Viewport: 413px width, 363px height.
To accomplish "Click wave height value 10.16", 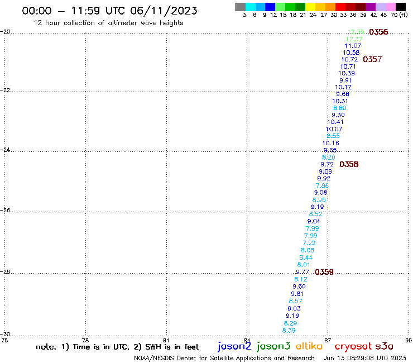I will click(331, 144).
